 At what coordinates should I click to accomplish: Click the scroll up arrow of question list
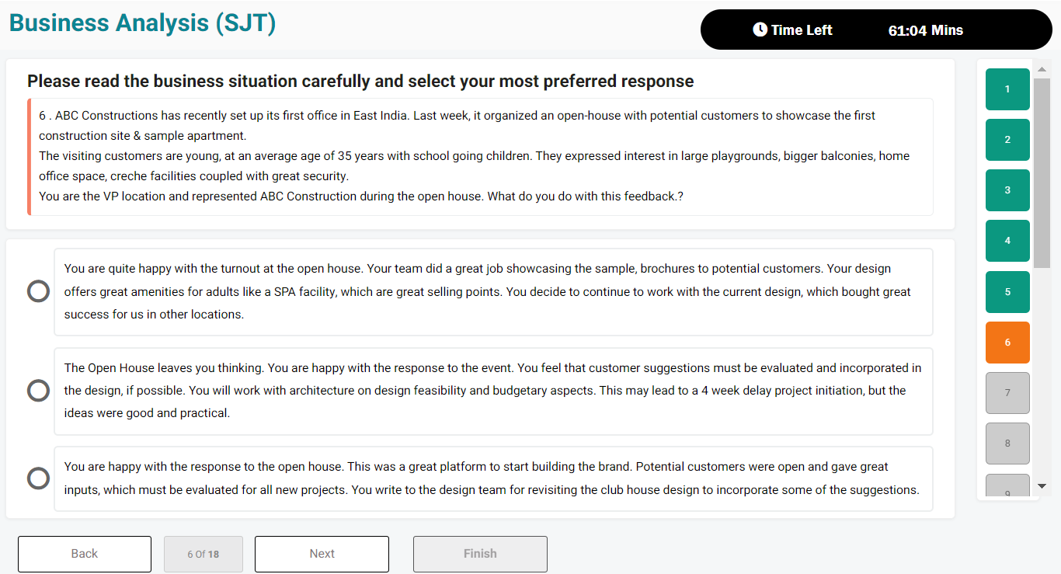(1042, 69)
